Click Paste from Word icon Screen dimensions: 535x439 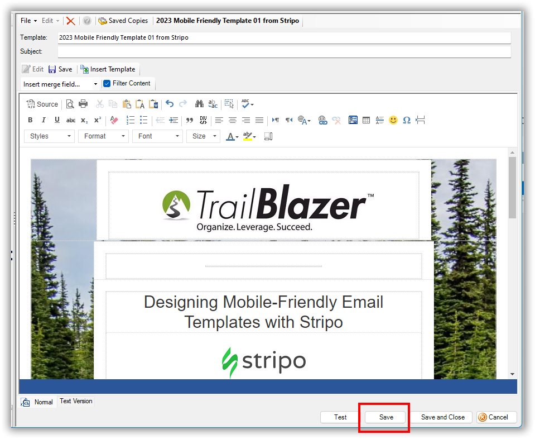pyautogui.click(x=153, y=104)
